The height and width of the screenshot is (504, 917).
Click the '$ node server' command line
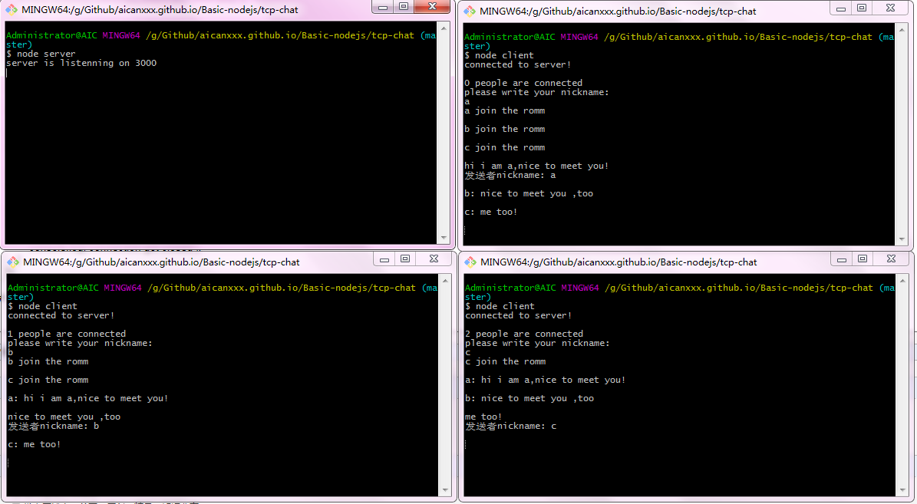tap(41, 54)
